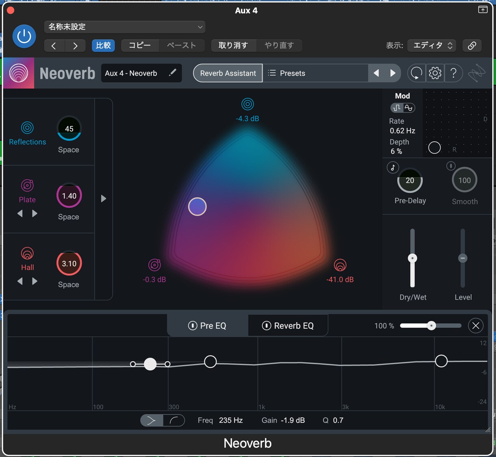The image size is (496, 457).
Task: Select next Plate type arrow
Action: click(x=35, y=213)
